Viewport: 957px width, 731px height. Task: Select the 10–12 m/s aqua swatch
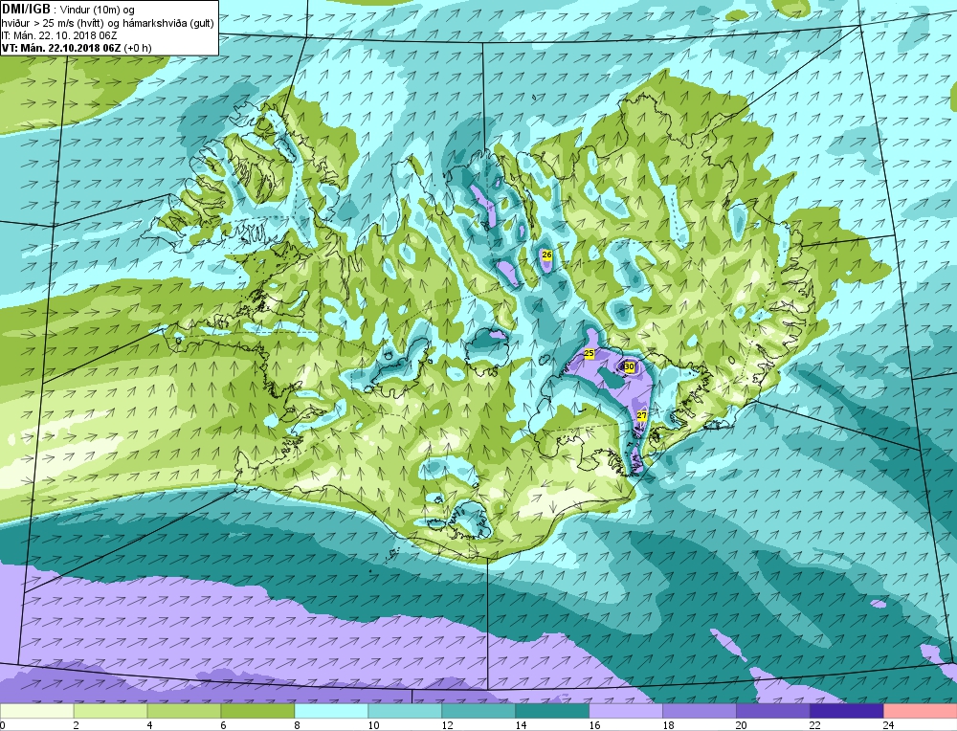405,712
